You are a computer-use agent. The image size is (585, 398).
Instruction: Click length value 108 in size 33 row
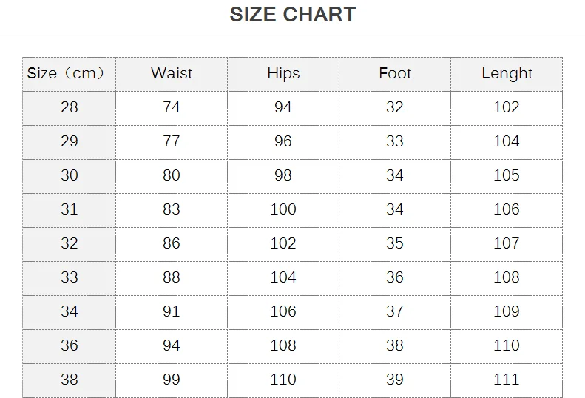507,277
